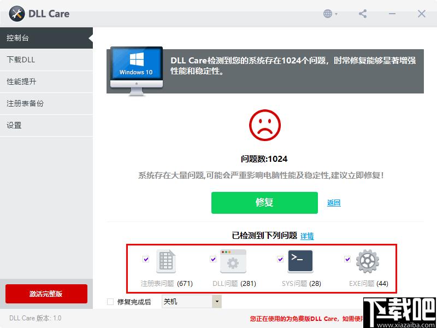
Task: Uncheck the 注册表问题 checkbox
Action: tap(146, 259)
